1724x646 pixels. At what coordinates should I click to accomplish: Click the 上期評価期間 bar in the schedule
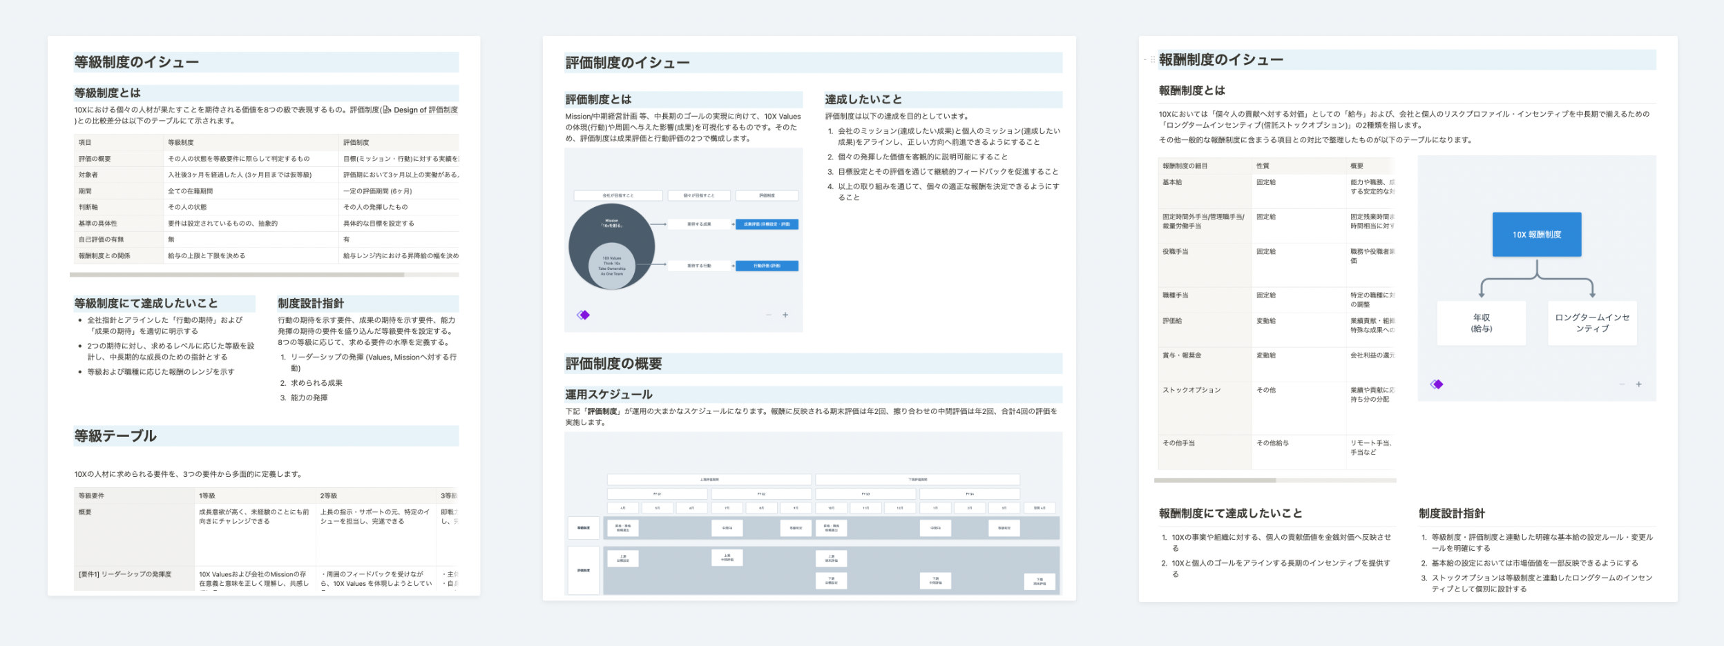[x=709, y=480]
